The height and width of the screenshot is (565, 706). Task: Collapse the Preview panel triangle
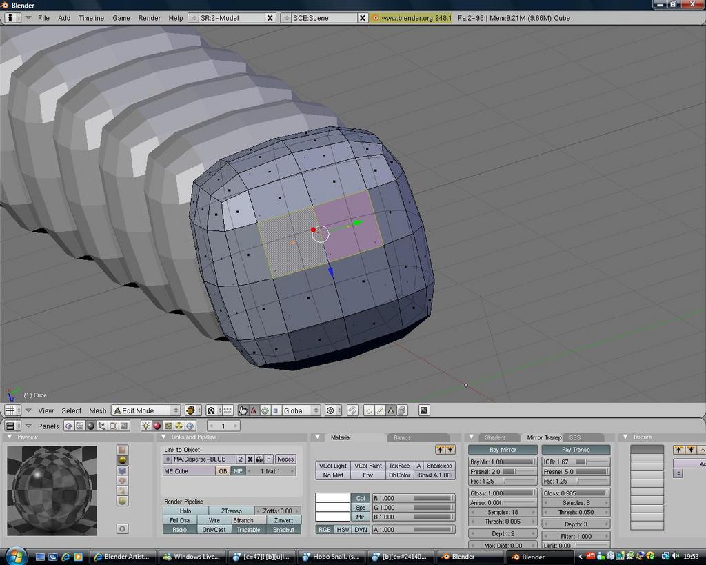coord(10,437)
